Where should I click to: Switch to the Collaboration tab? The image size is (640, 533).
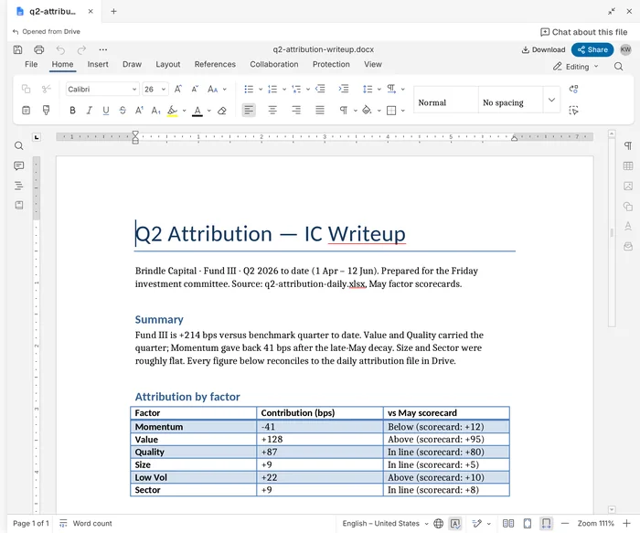(274, 65)
